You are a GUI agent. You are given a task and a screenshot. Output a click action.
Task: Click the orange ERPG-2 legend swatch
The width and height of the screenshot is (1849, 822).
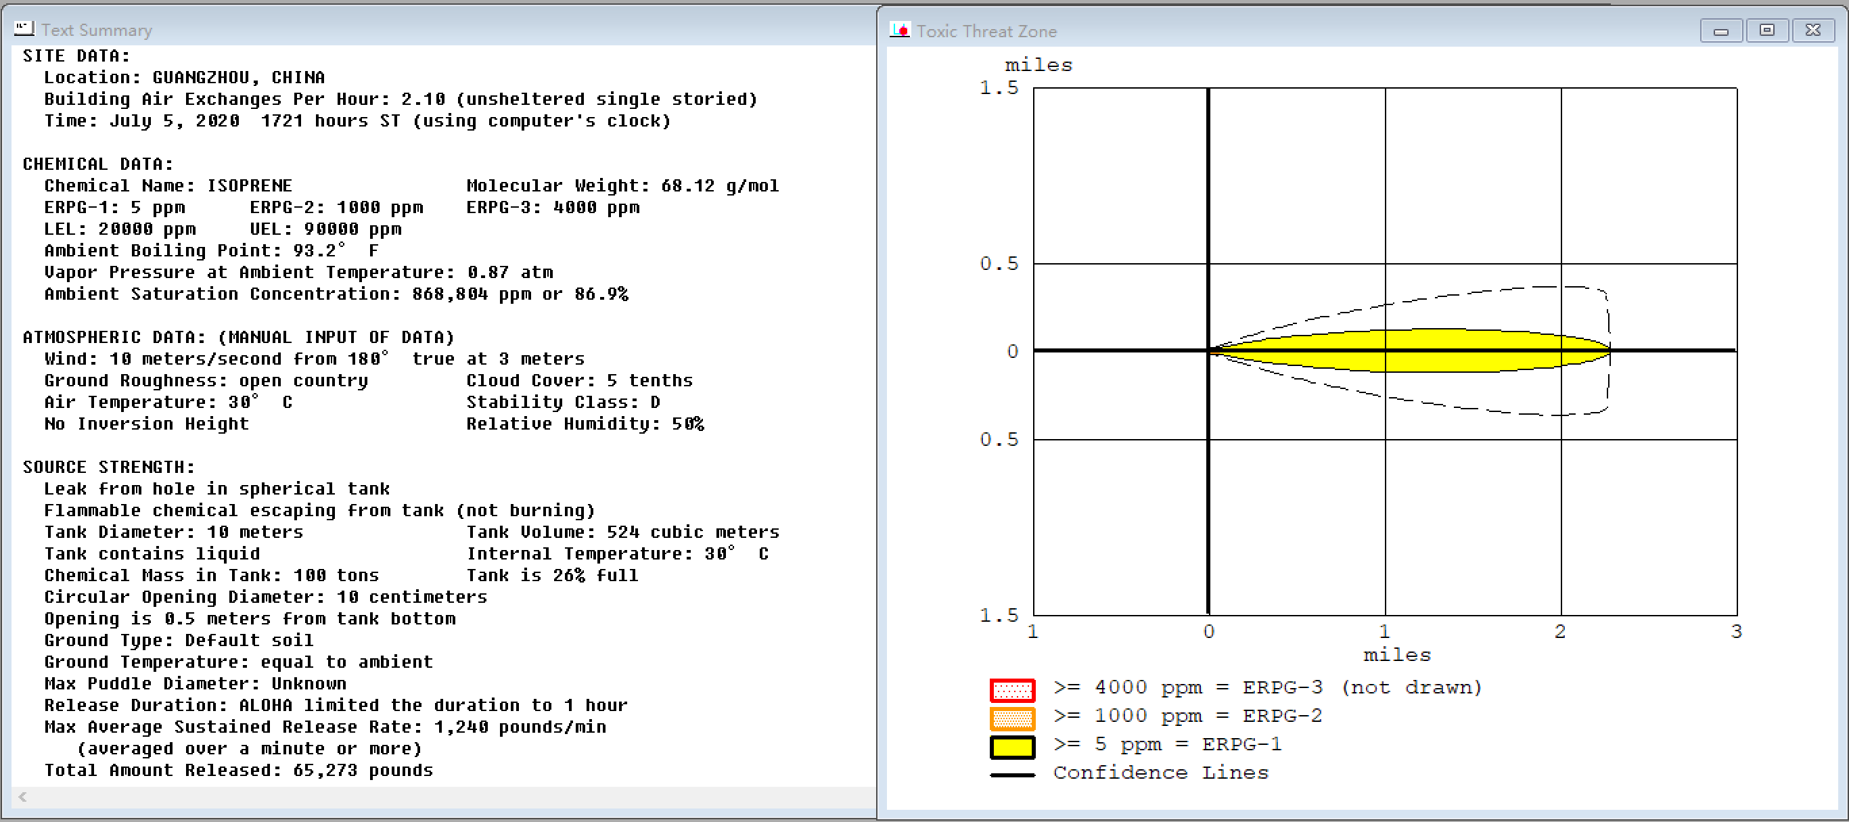coord(1012,718)
